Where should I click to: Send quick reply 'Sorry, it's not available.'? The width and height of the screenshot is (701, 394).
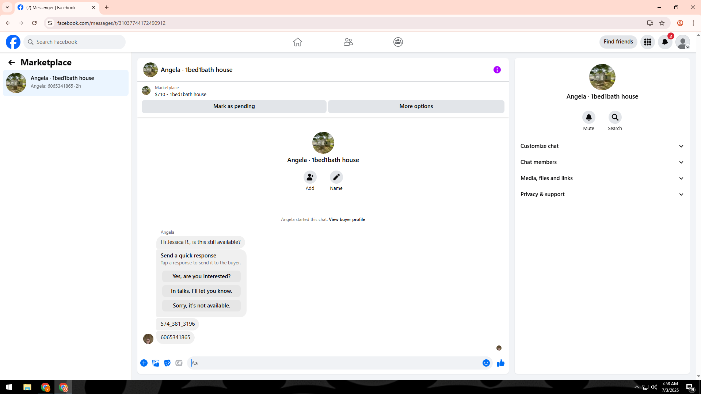(201, 306)
